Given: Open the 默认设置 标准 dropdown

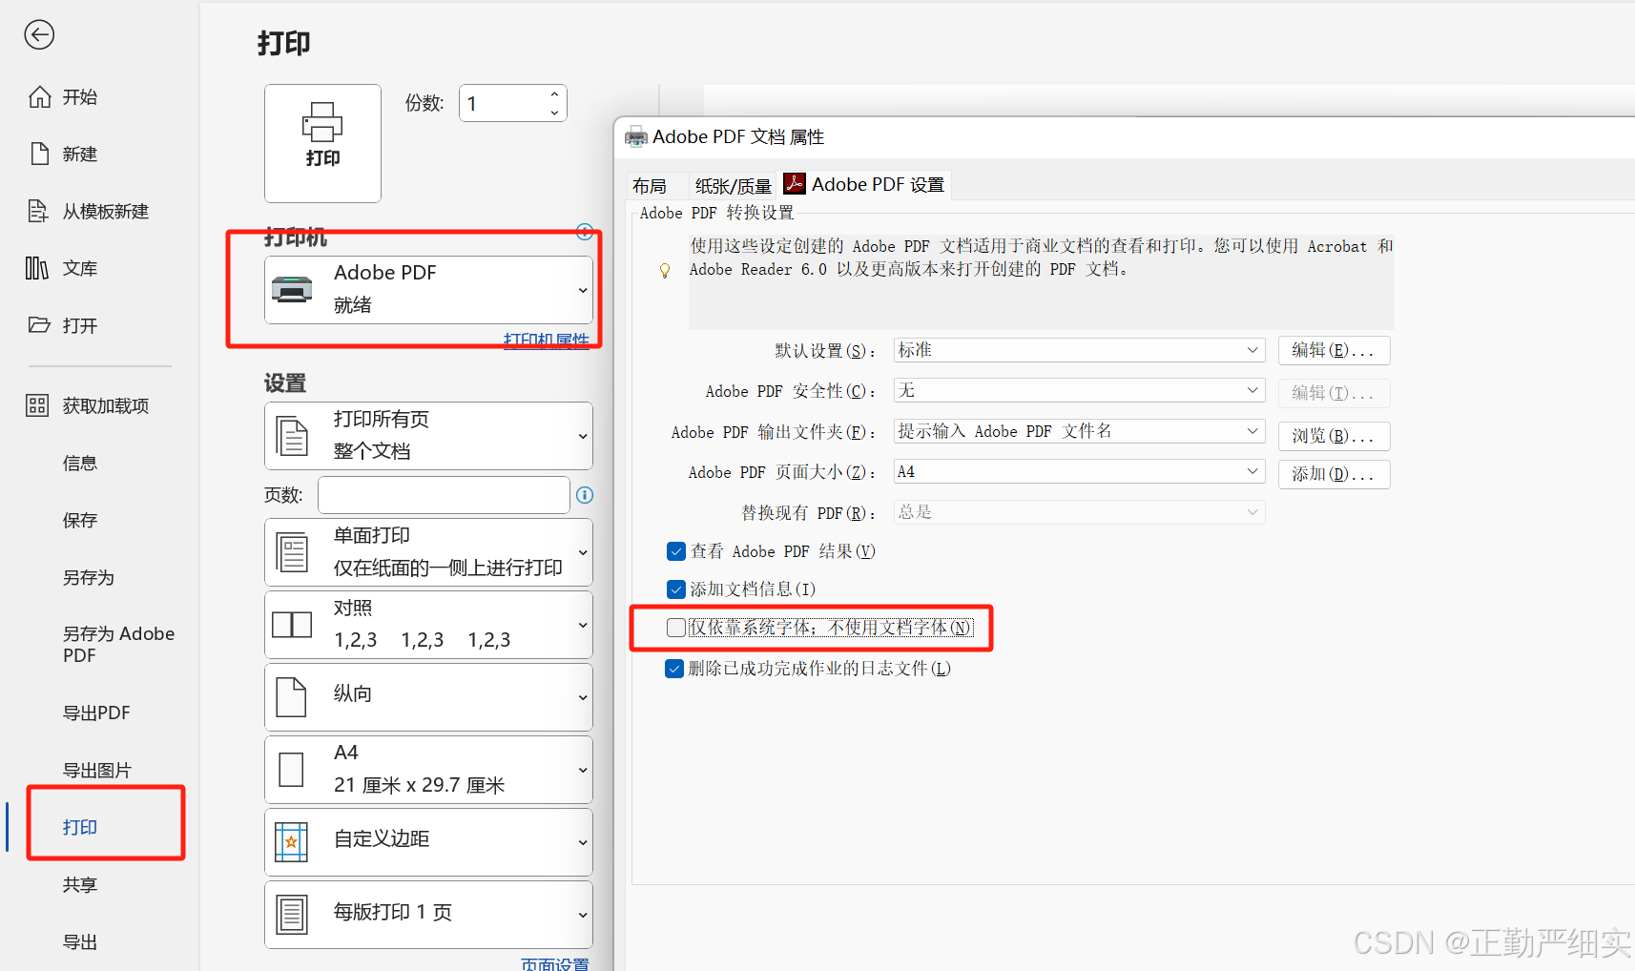Looking at the screenshot, I should [1079, 350].
